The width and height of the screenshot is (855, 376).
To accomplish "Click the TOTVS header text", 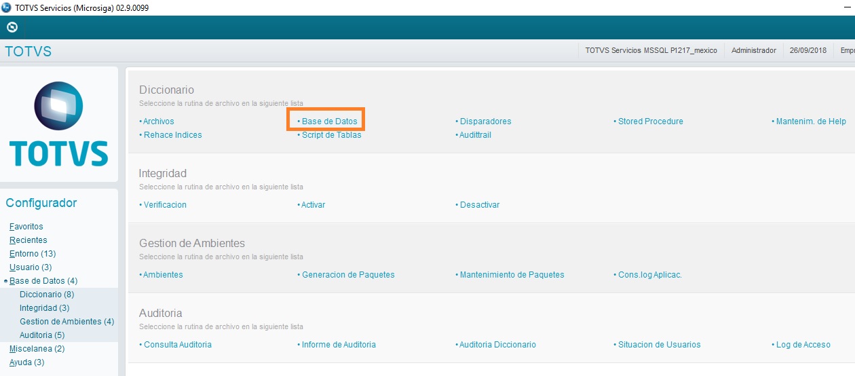I will click(28, 52).
